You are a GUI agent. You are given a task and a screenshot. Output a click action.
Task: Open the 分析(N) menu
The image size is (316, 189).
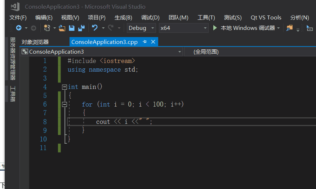(x=299, y=18)
